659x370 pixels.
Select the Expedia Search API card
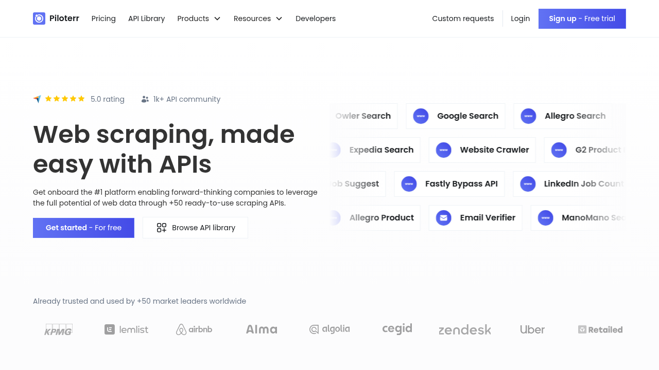pos(375,150)
